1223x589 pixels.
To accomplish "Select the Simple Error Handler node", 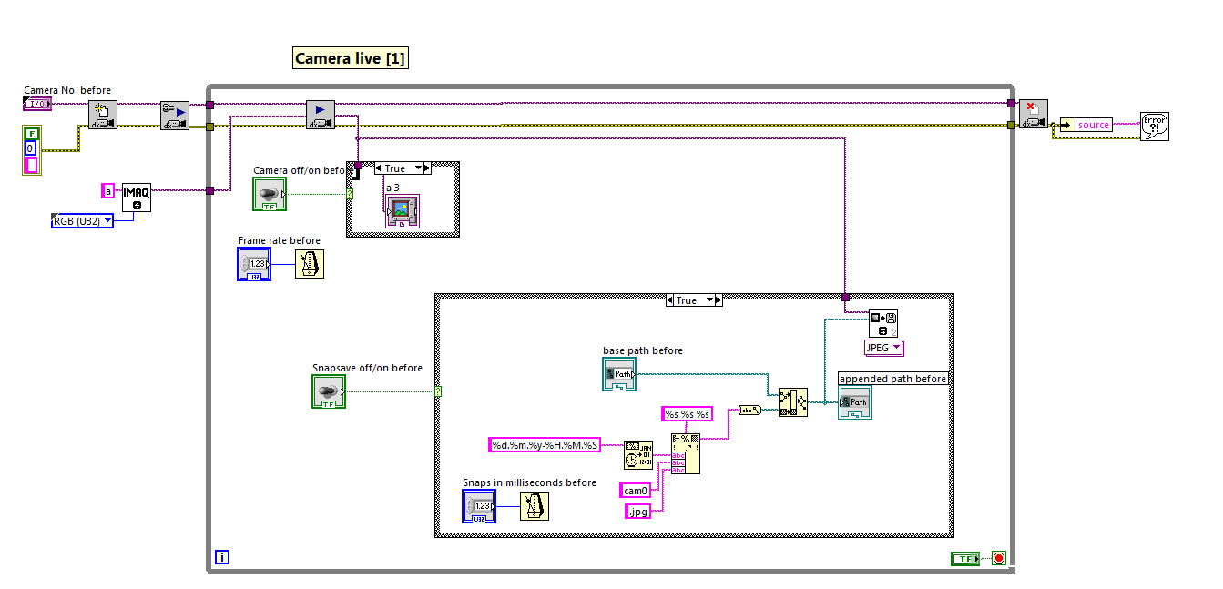I will click(x=1154, y=126).
